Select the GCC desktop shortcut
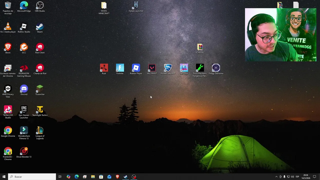This screenshot has height=180, width=320. pos(24,48)
